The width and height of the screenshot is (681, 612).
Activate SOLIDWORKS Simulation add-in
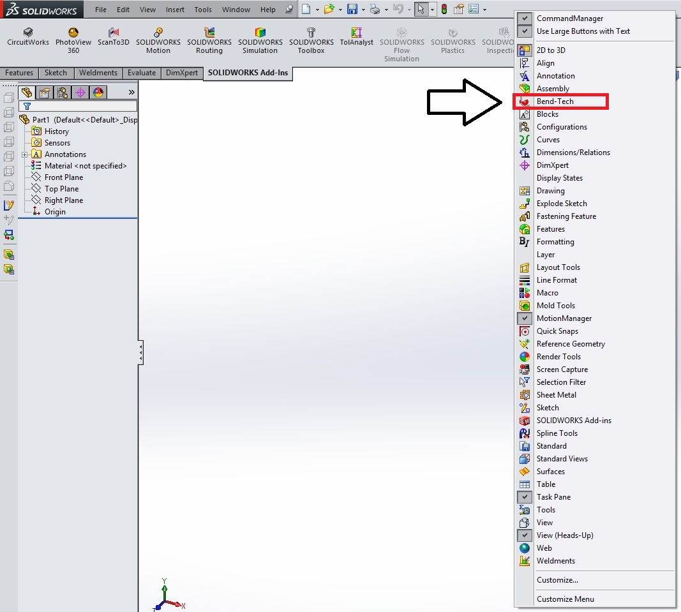pyautogui.click(x=260, y=40)
